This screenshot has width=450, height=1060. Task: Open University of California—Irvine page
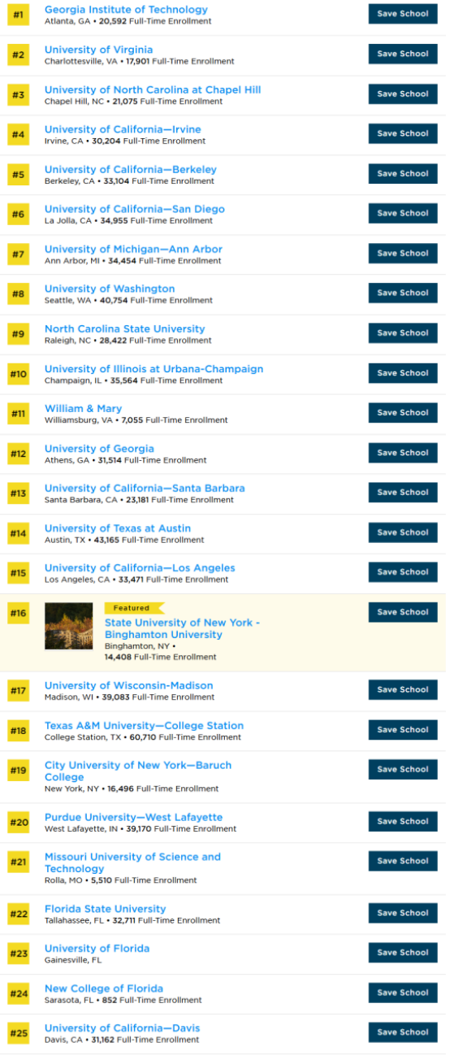123,129
